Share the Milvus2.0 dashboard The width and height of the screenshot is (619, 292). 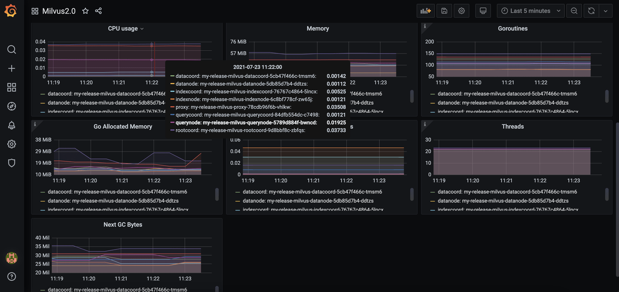[x=97, y=11]
